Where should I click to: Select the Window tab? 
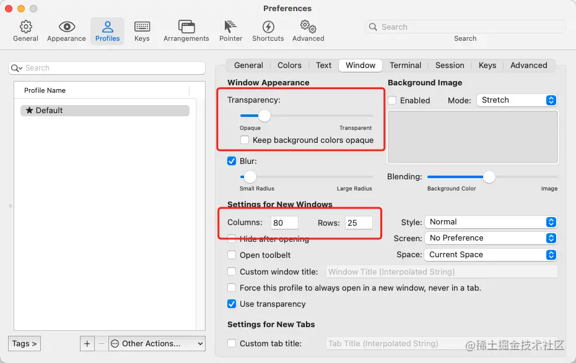tap(360, 66)
